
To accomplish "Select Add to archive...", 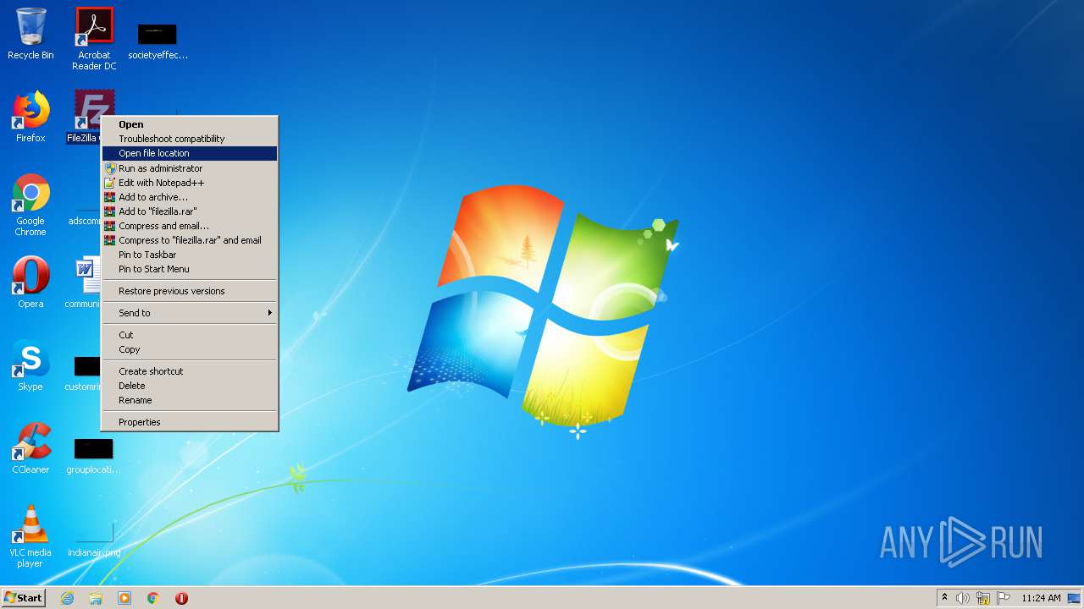I will (190, 197).
